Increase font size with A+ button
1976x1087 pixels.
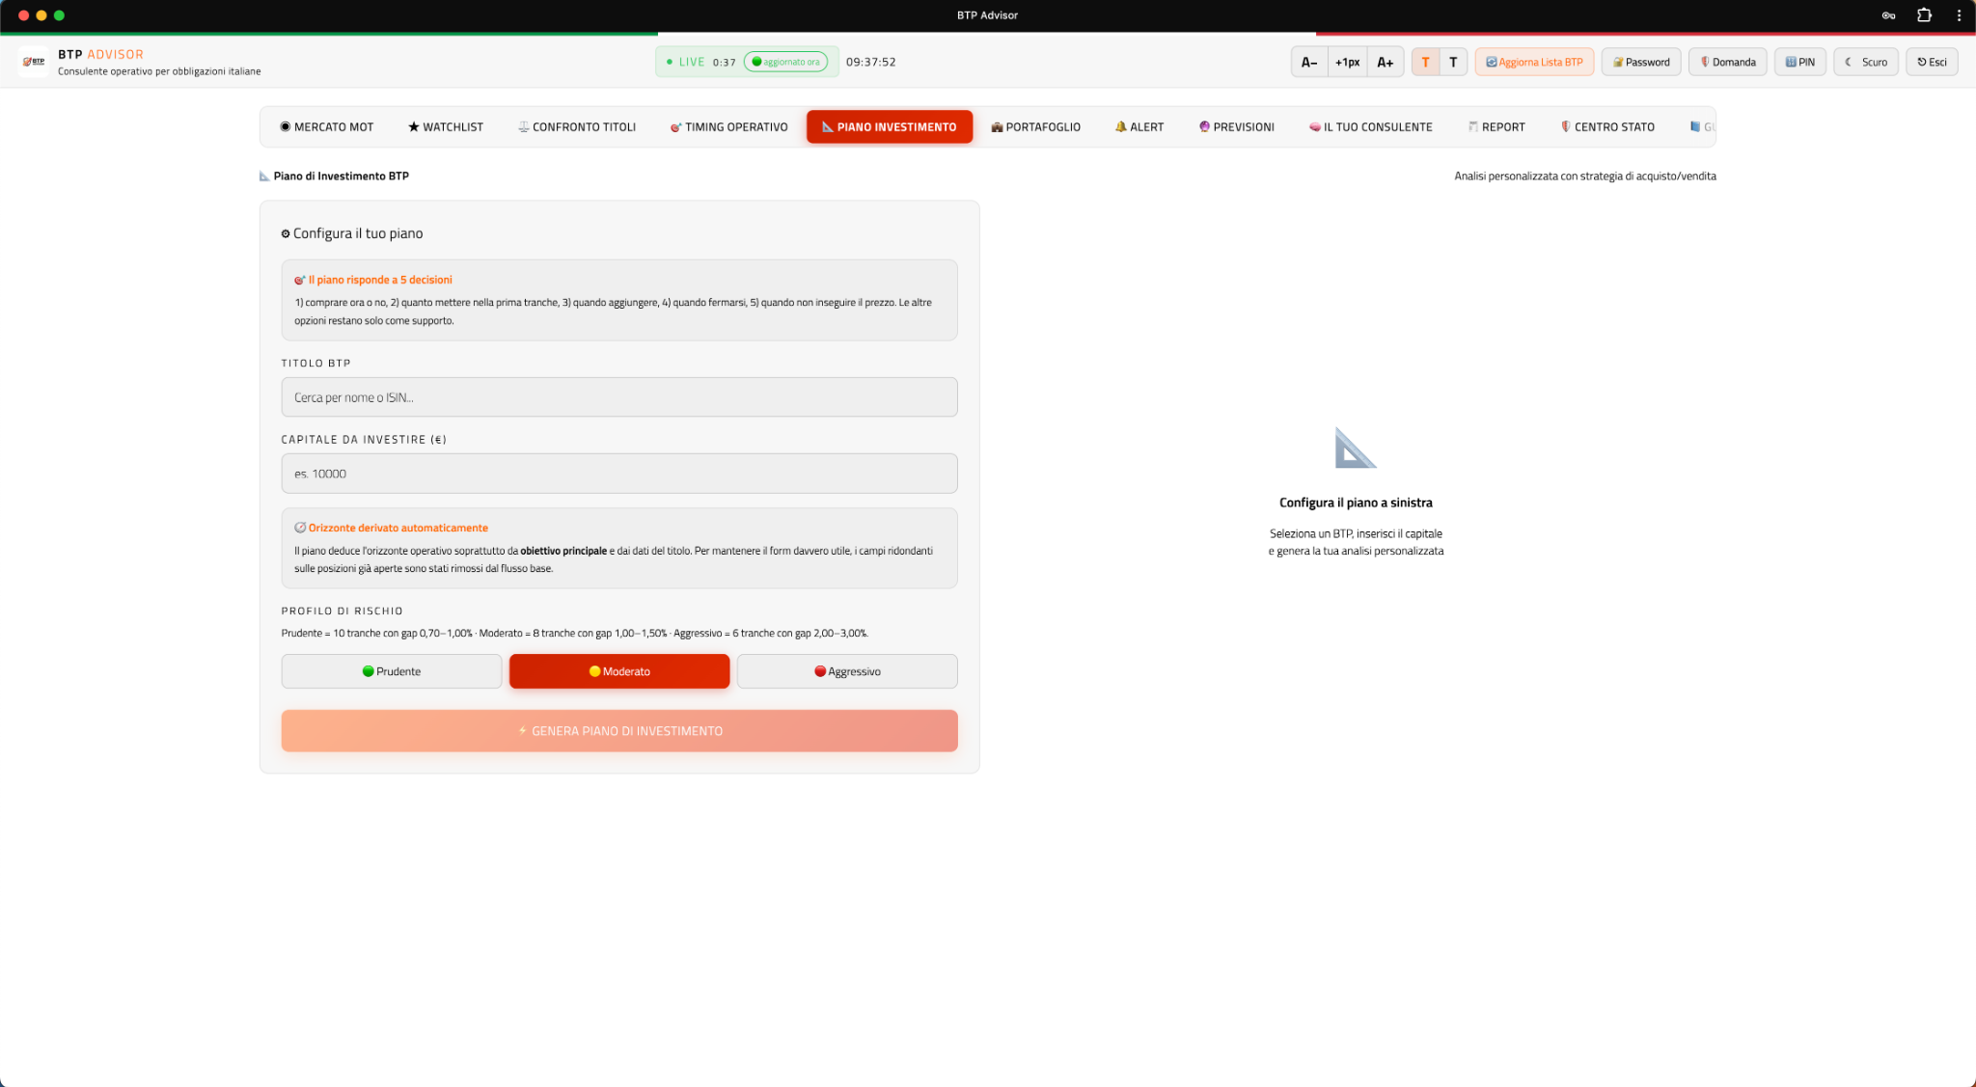[x=1385, y=62]
